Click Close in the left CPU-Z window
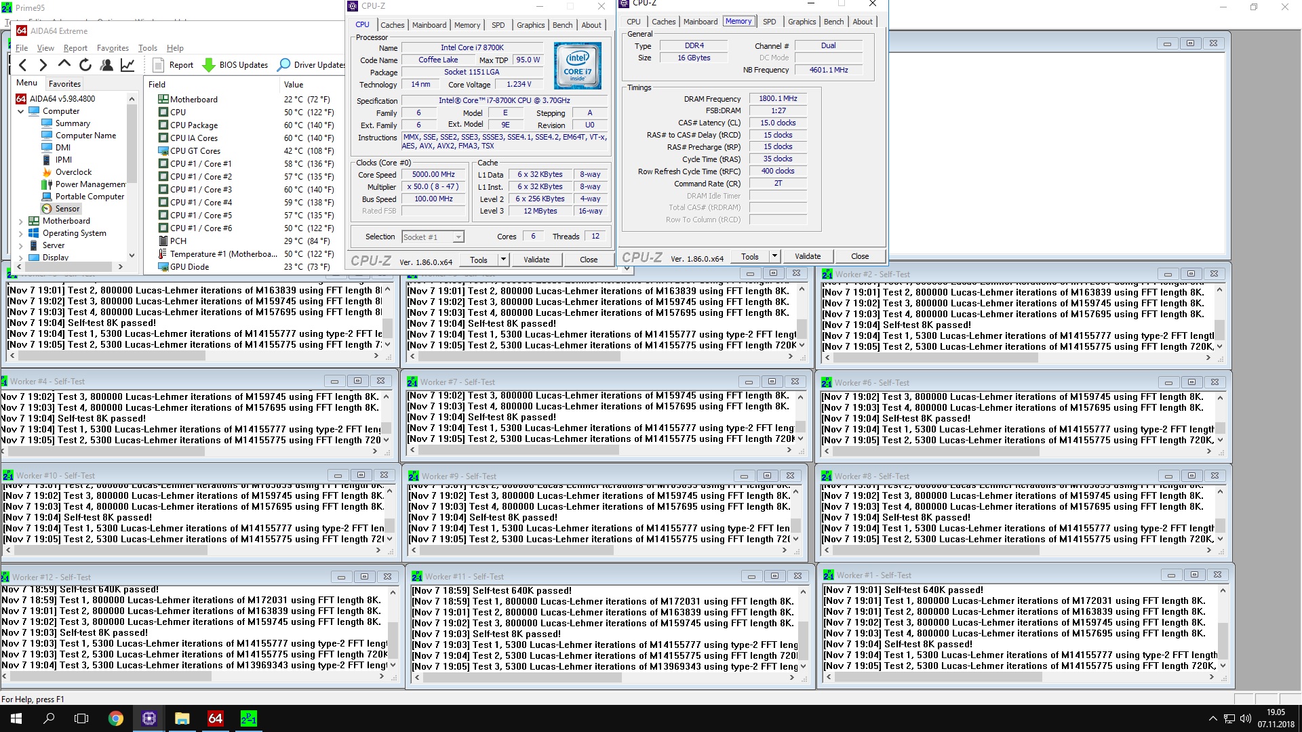This screenshot has width=1302, height=732. 588,260
